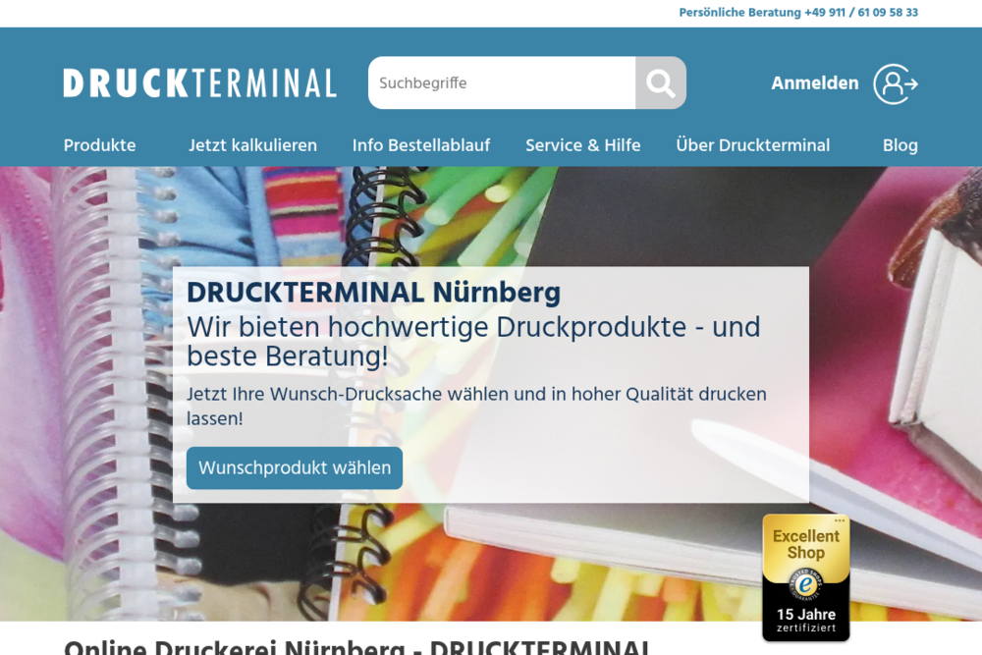Open the three-dot menu on the Trusted Shops badge
Viewport: 982px width, 655px height.
pos(840,520)
